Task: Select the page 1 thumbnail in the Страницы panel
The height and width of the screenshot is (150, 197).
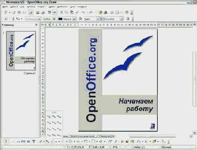Action: 21,50
